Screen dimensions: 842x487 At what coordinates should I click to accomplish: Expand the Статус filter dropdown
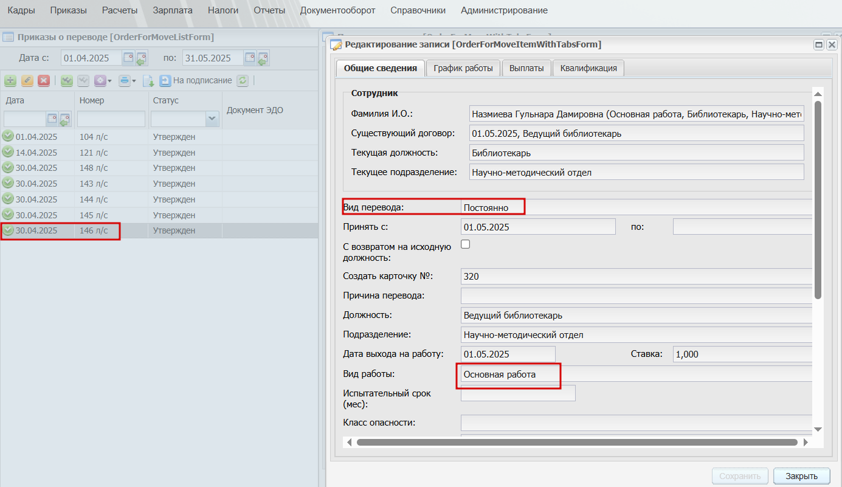[212, 119]
